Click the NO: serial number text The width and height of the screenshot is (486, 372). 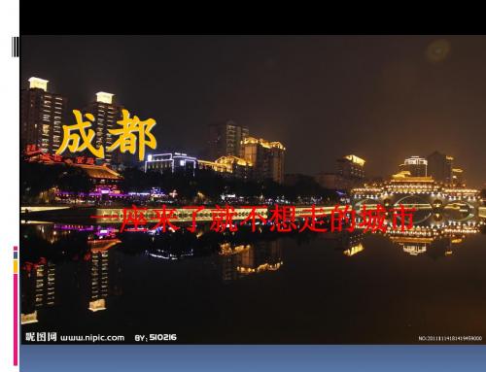click(450, 338)
